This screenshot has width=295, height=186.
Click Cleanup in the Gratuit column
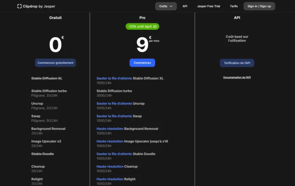coord(38,167)
